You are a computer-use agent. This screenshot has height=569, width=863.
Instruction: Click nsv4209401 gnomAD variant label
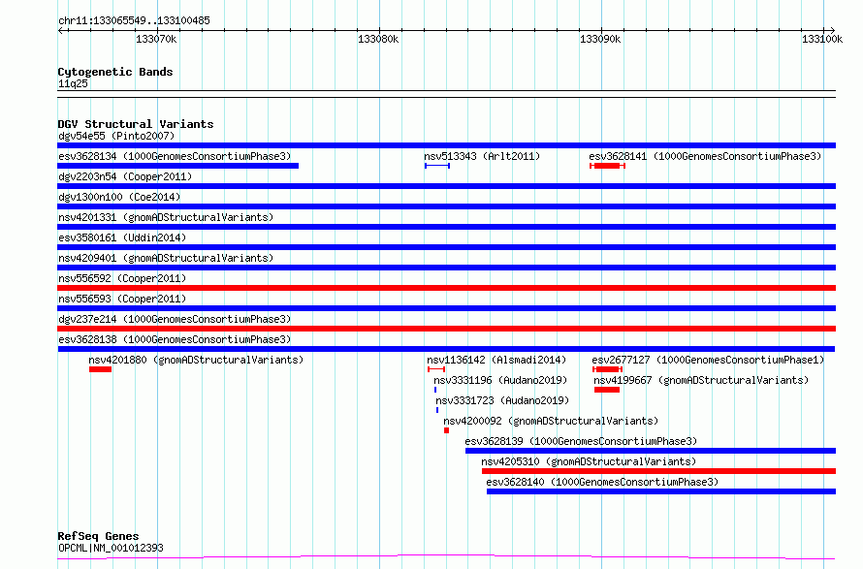pos(166,258)
